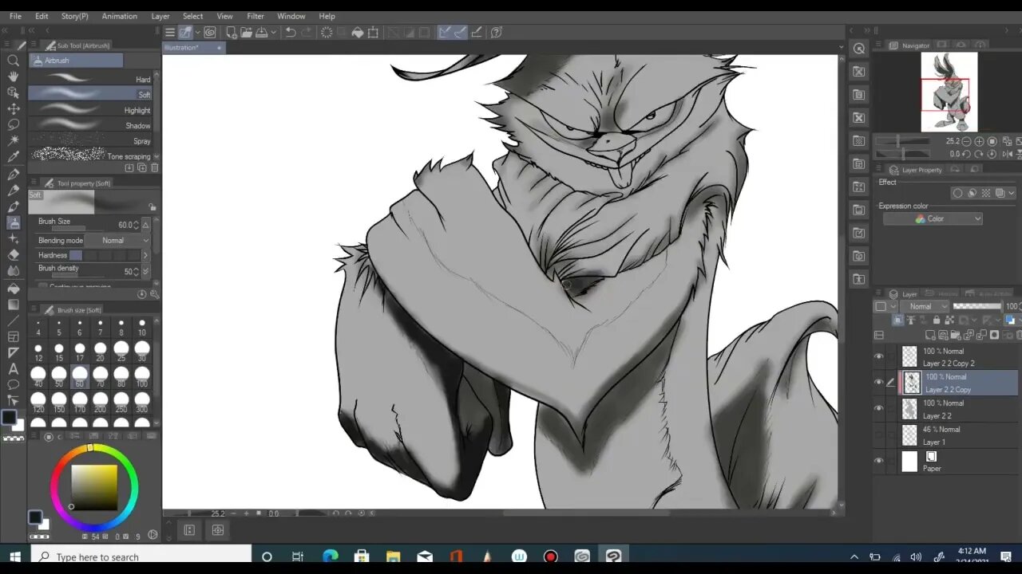Choose brush size preset 100

[x=142, y=376]
